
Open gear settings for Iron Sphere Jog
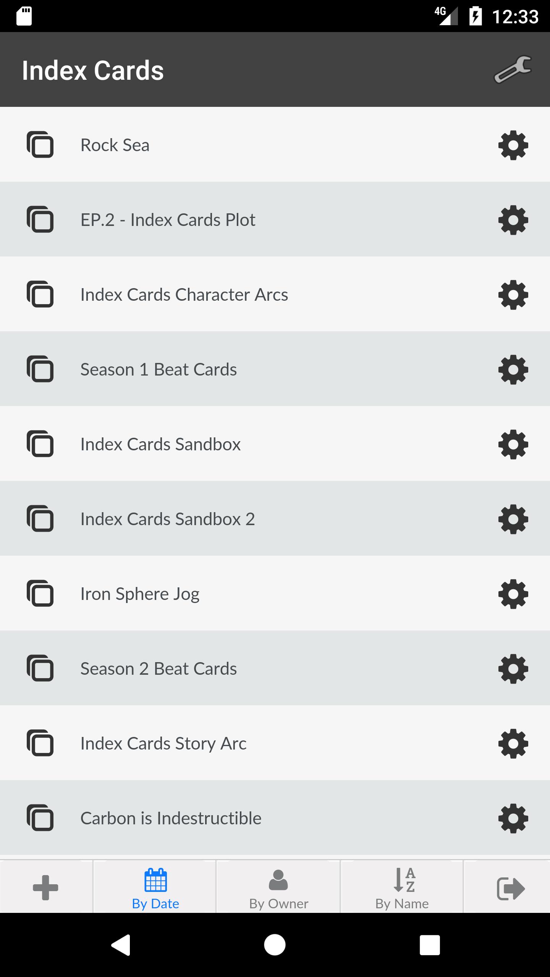(x=513, y=594)
